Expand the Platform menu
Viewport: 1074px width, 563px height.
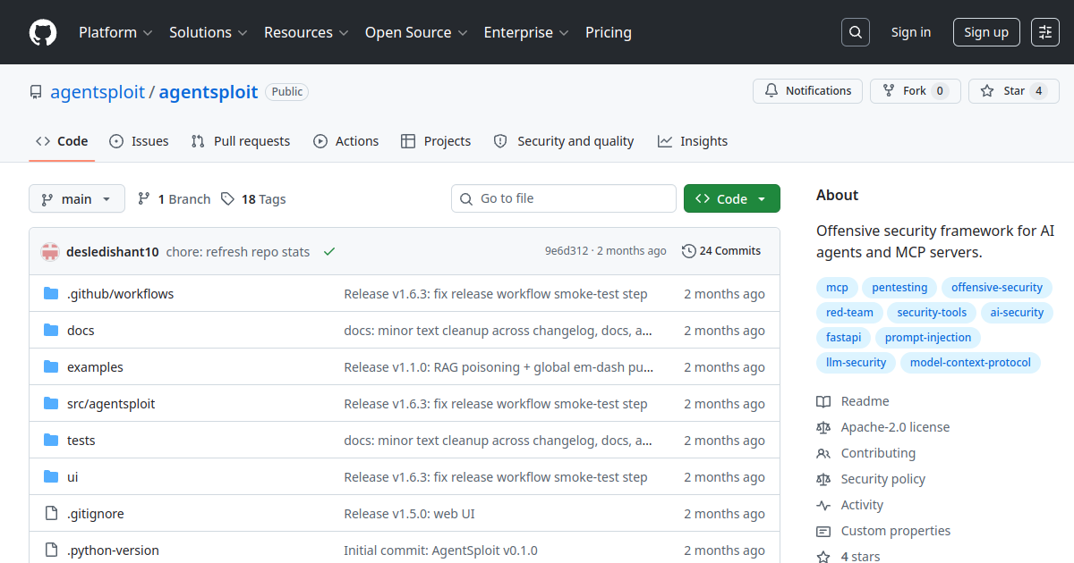click(115, 32)
